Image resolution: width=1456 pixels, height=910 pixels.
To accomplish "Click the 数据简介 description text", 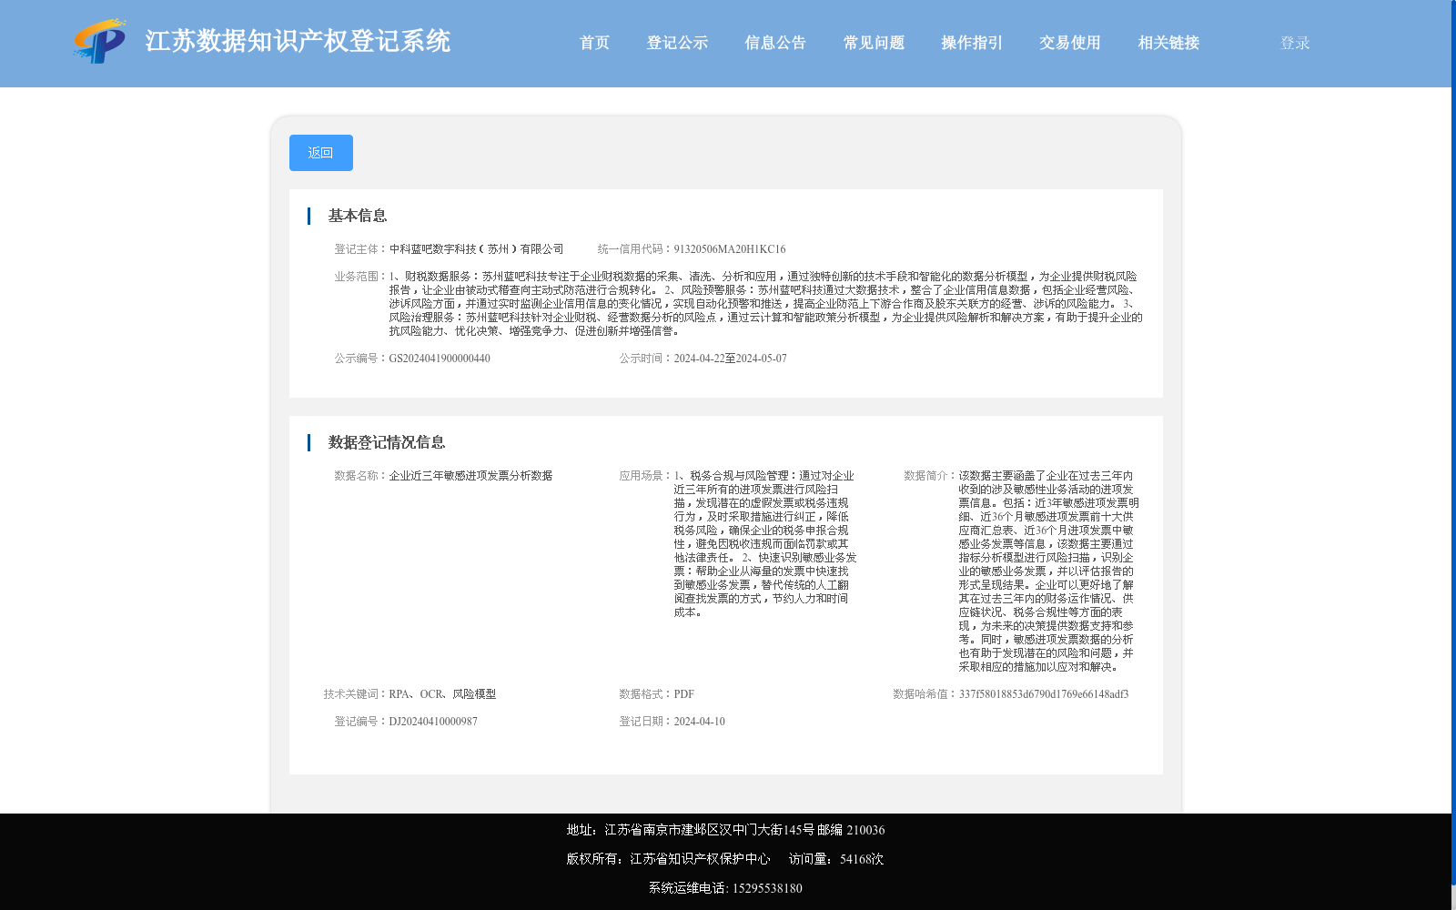I will pyautogui.click(x=1048, y=571).
